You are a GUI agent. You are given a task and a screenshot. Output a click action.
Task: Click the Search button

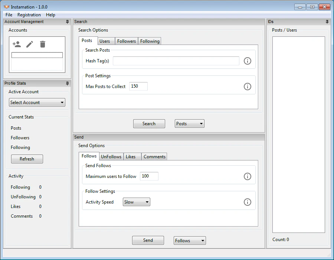click(x=149, y=124)
